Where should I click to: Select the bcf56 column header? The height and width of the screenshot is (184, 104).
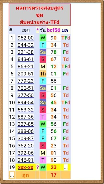click(54, 30)
